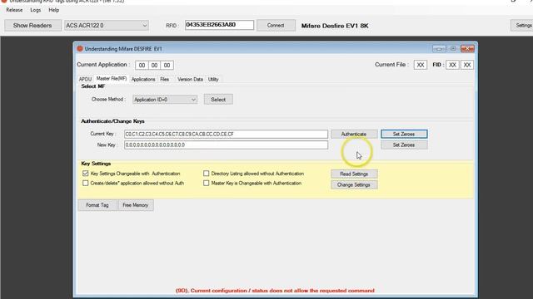Click Set Zeroes for New Key
This screenshot has height=299, width=533.
click(404, 145)
